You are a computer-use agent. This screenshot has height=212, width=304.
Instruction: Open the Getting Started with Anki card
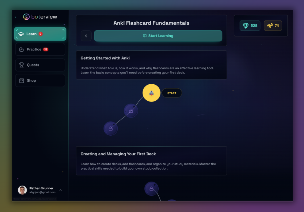151,65
